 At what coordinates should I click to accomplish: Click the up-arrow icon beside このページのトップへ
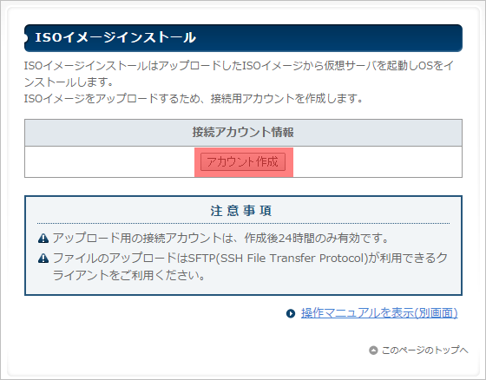(x=373, y=351)
